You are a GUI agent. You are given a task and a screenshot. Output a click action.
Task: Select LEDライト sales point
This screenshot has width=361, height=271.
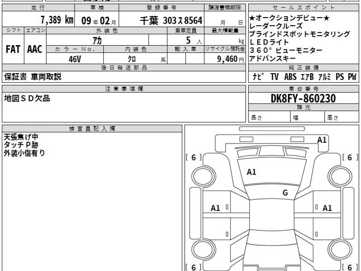[269, 42]
